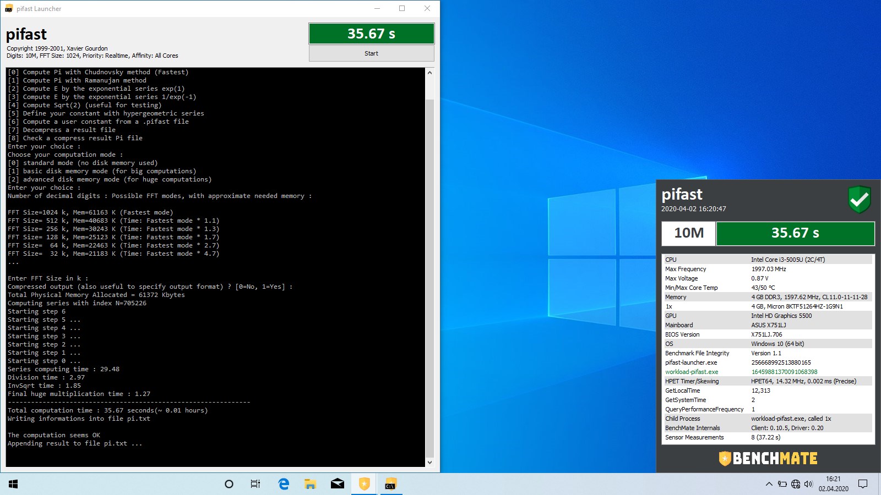Image resolution: width=881 pixels, height=495 pixels.
Task: Click the workload-pifast.exe green entry
Action: 692,372
